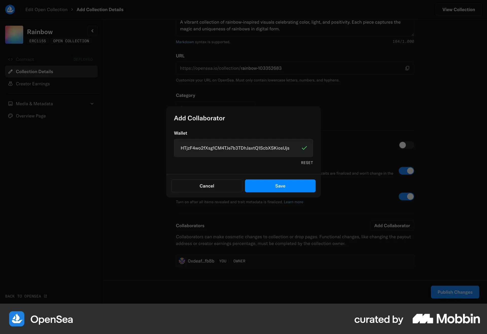Screen dimensions: 487x334
Task: Turn off the bottom metadata reveal toggle
Action: click(406, 196)
